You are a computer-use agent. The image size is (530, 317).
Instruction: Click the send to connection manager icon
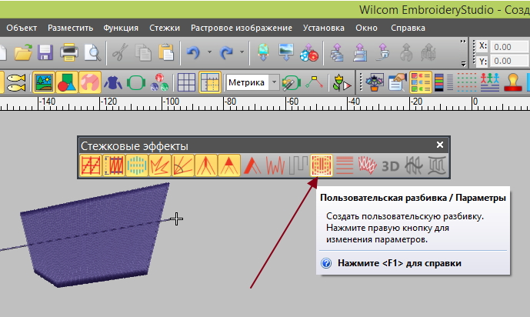point(383,52)
